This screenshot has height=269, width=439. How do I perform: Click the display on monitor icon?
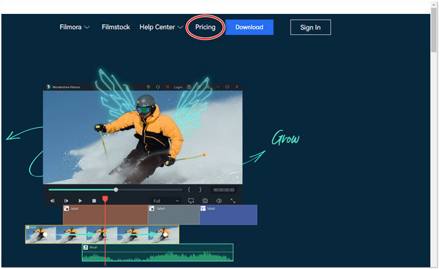coord(191,201)
